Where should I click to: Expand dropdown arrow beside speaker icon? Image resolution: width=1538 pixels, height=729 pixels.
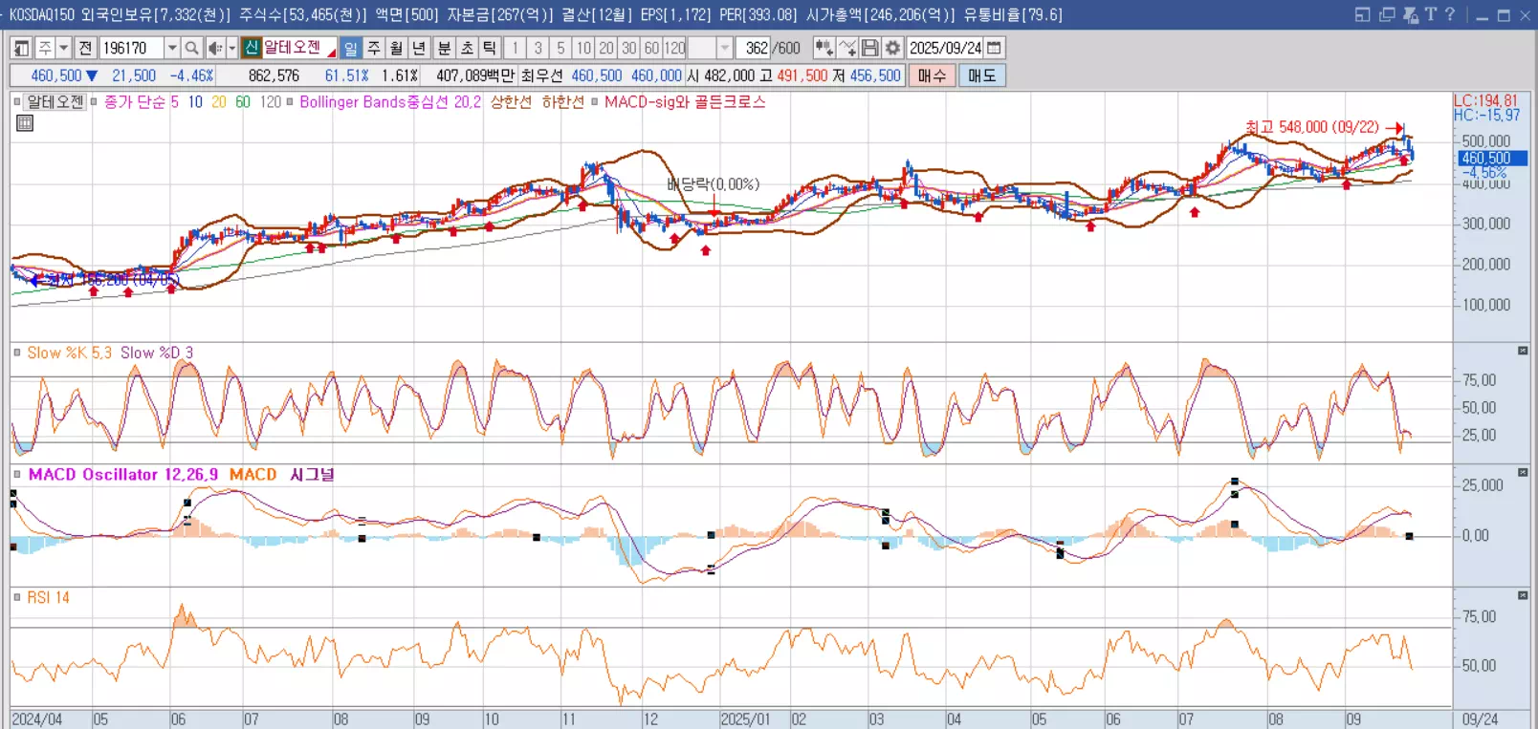232,48
